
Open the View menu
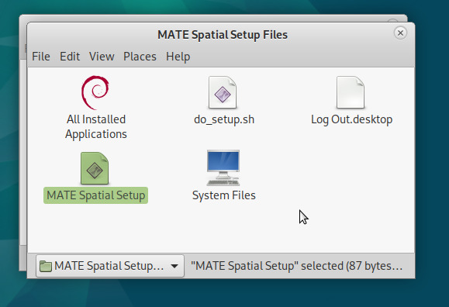click(102, 57)
